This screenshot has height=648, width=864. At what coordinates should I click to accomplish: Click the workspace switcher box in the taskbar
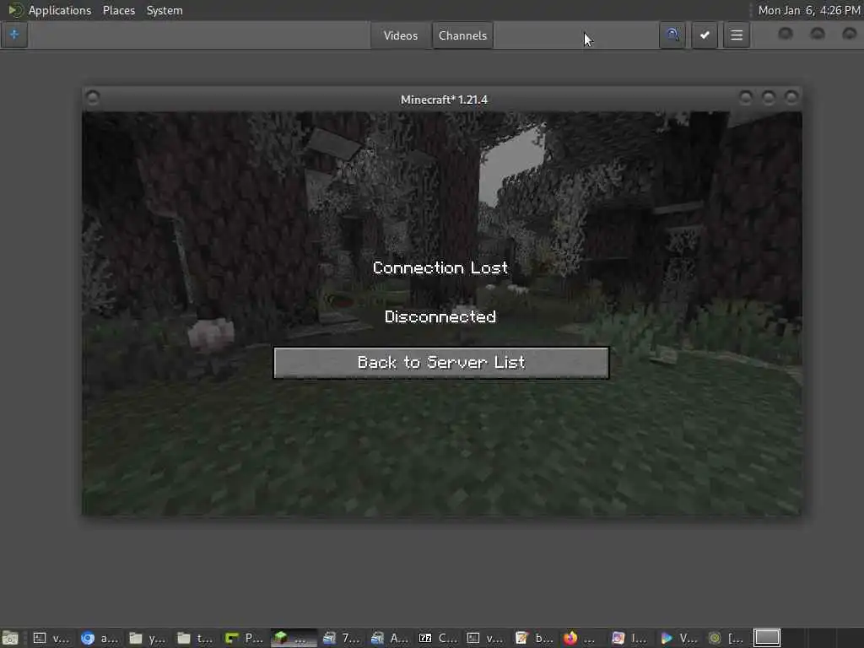(767, 638)
